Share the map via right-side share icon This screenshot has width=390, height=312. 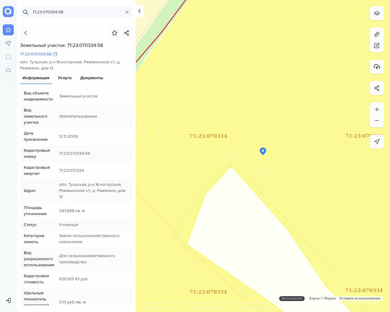pos(377,88)
